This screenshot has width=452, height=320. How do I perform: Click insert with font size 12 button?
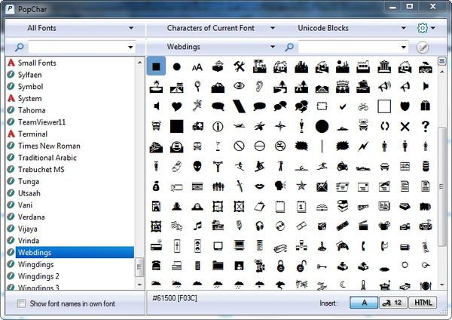tap(392, 302)
